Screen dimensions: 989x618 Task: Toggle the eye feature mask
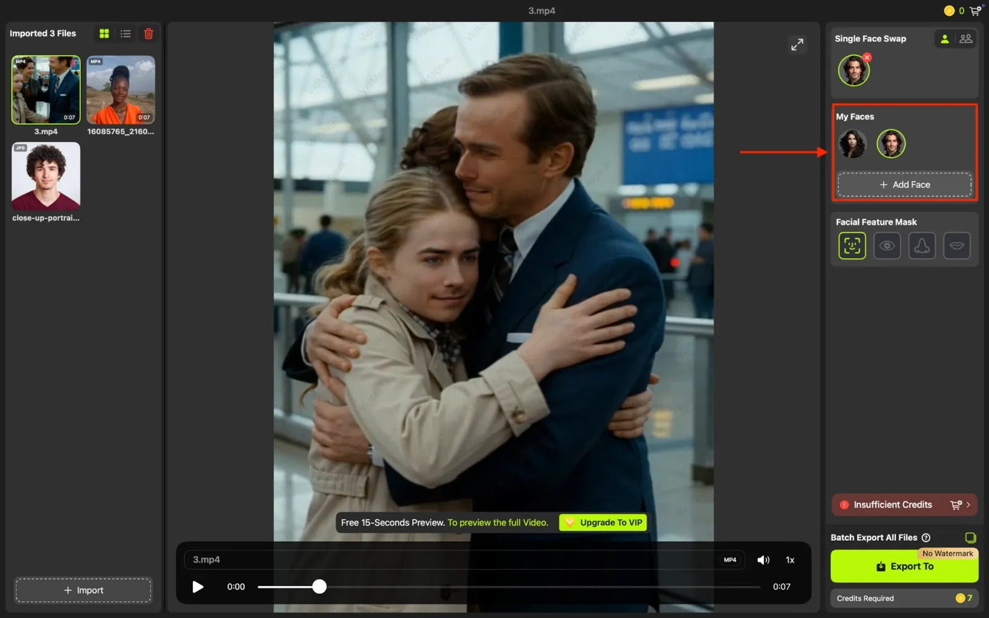pos(887,245)
